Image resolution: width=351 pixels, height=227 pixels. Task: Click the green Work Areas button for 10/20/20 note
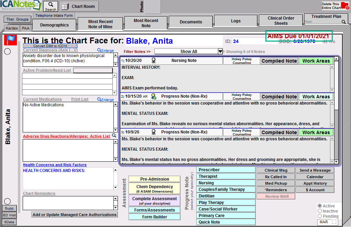[x=316, y=61]
